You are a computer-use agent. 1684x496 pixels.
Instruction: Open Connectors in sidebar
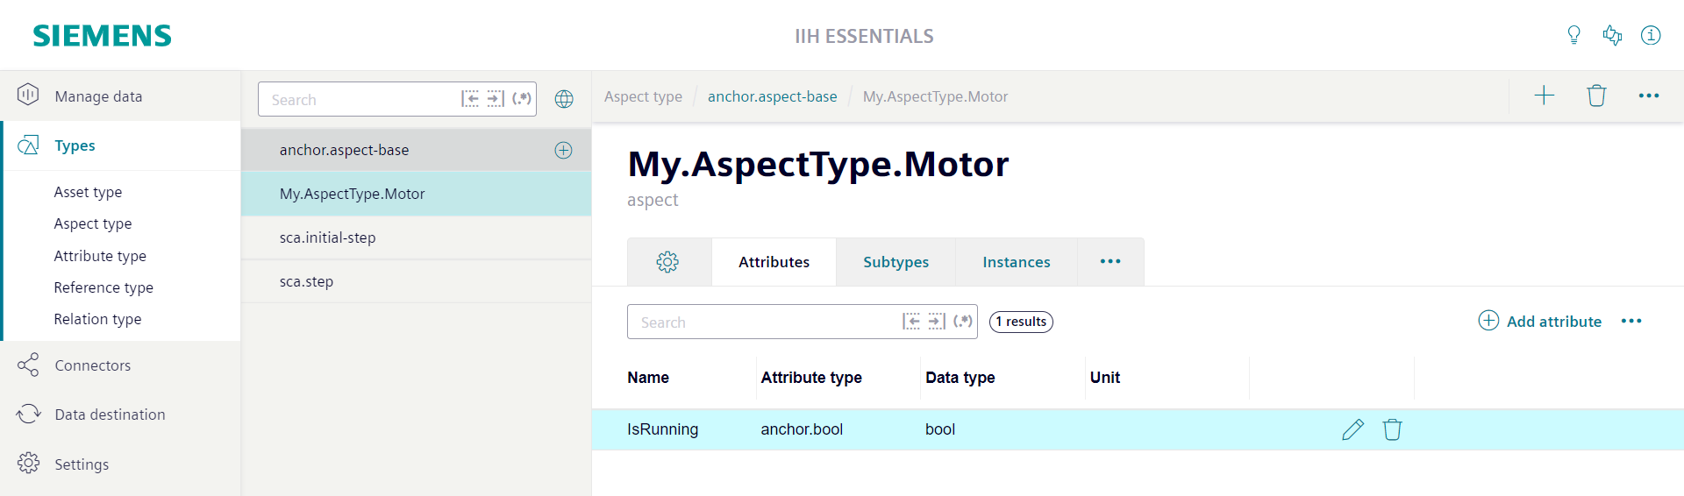tap(120, 365)
